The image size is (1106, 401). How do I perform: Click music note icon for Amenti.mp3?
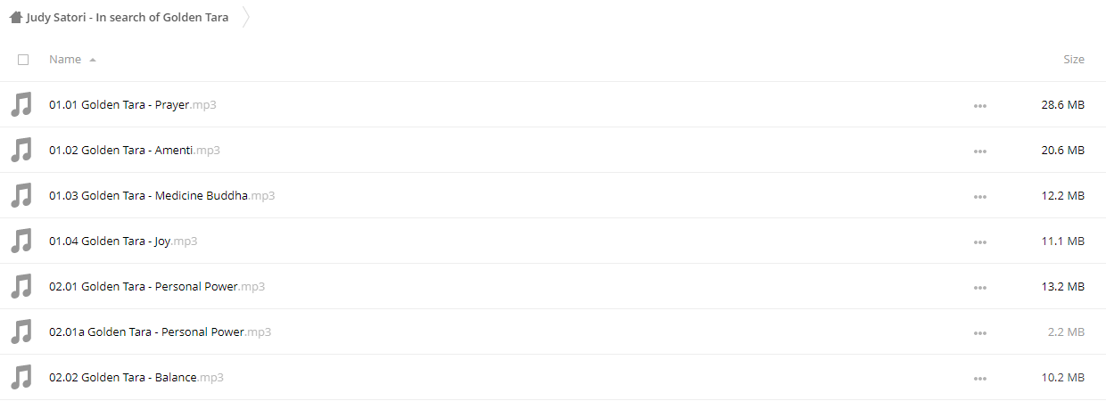(21, 150)
